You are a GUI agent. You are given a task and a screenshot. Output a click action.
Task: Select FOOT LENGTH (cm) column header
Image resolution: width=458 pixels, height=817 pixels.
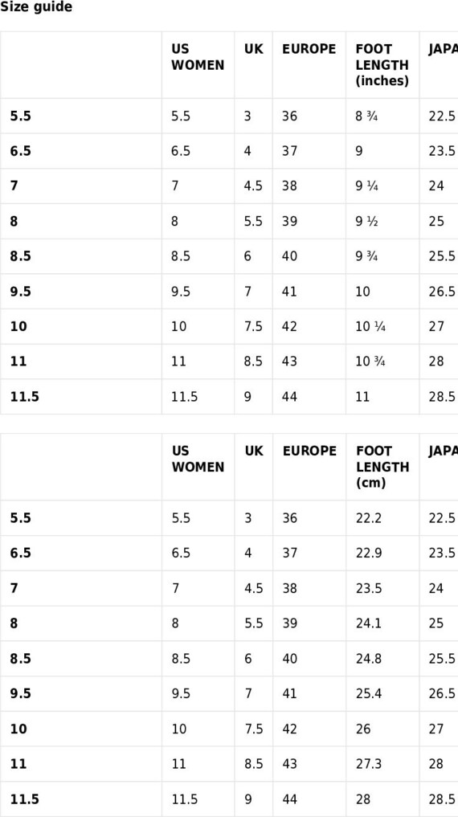click(382, 467)
